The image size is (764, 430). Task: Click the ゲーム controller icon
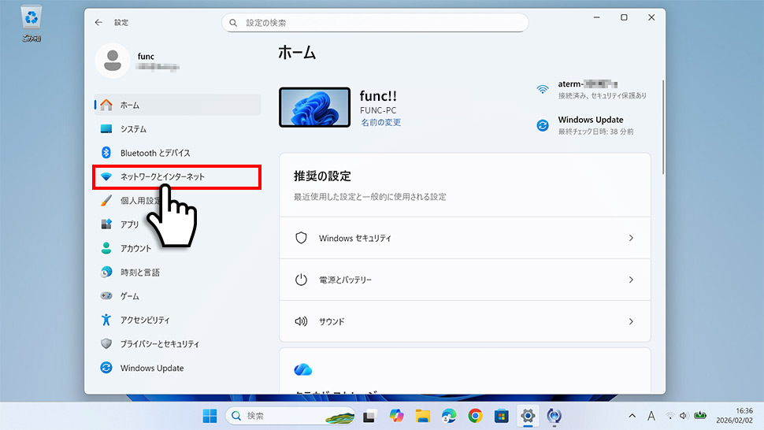[106, 295]
